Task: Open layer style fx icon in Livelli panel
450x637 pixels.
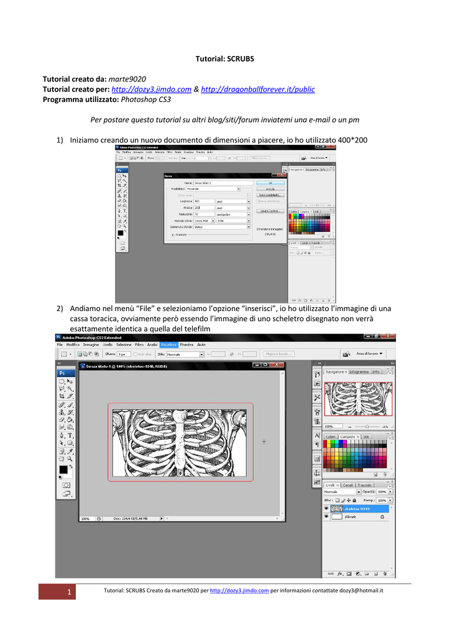Action: (x=341, y=574)
